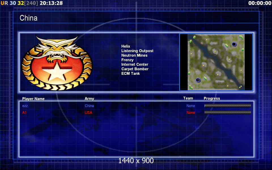Select the Internet Center entry

click(135, 64)
